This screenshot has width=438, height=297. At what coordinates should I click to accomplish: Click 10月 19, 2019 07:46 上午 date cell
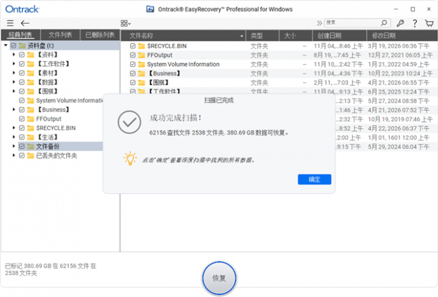400,119
